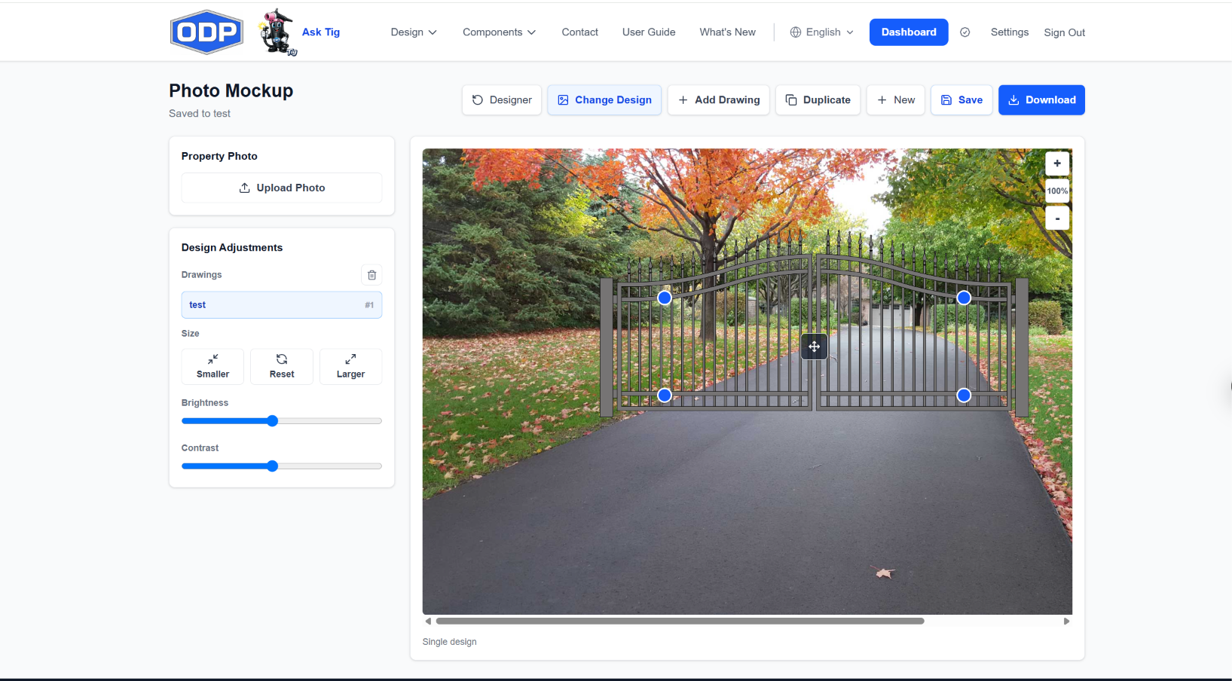The width and height of the screenshot is (1232, 681).
Task: Click the top-left blue corner handle
Action: click(x=665, y=298)
